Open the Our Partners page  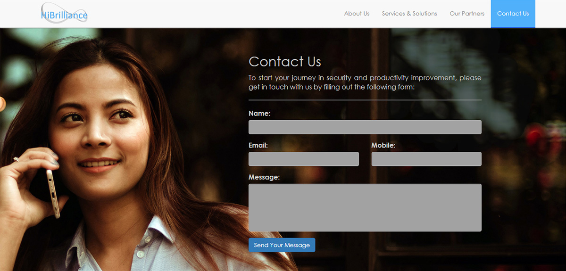[x=467, y=14]
